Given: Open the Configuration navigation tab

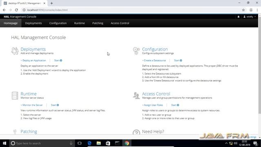Looking at the screenshot, I should (58, 23).
